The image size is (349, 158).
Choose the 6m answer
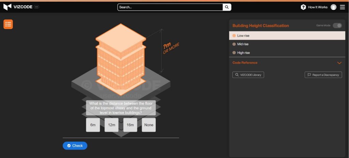point(93,125)
